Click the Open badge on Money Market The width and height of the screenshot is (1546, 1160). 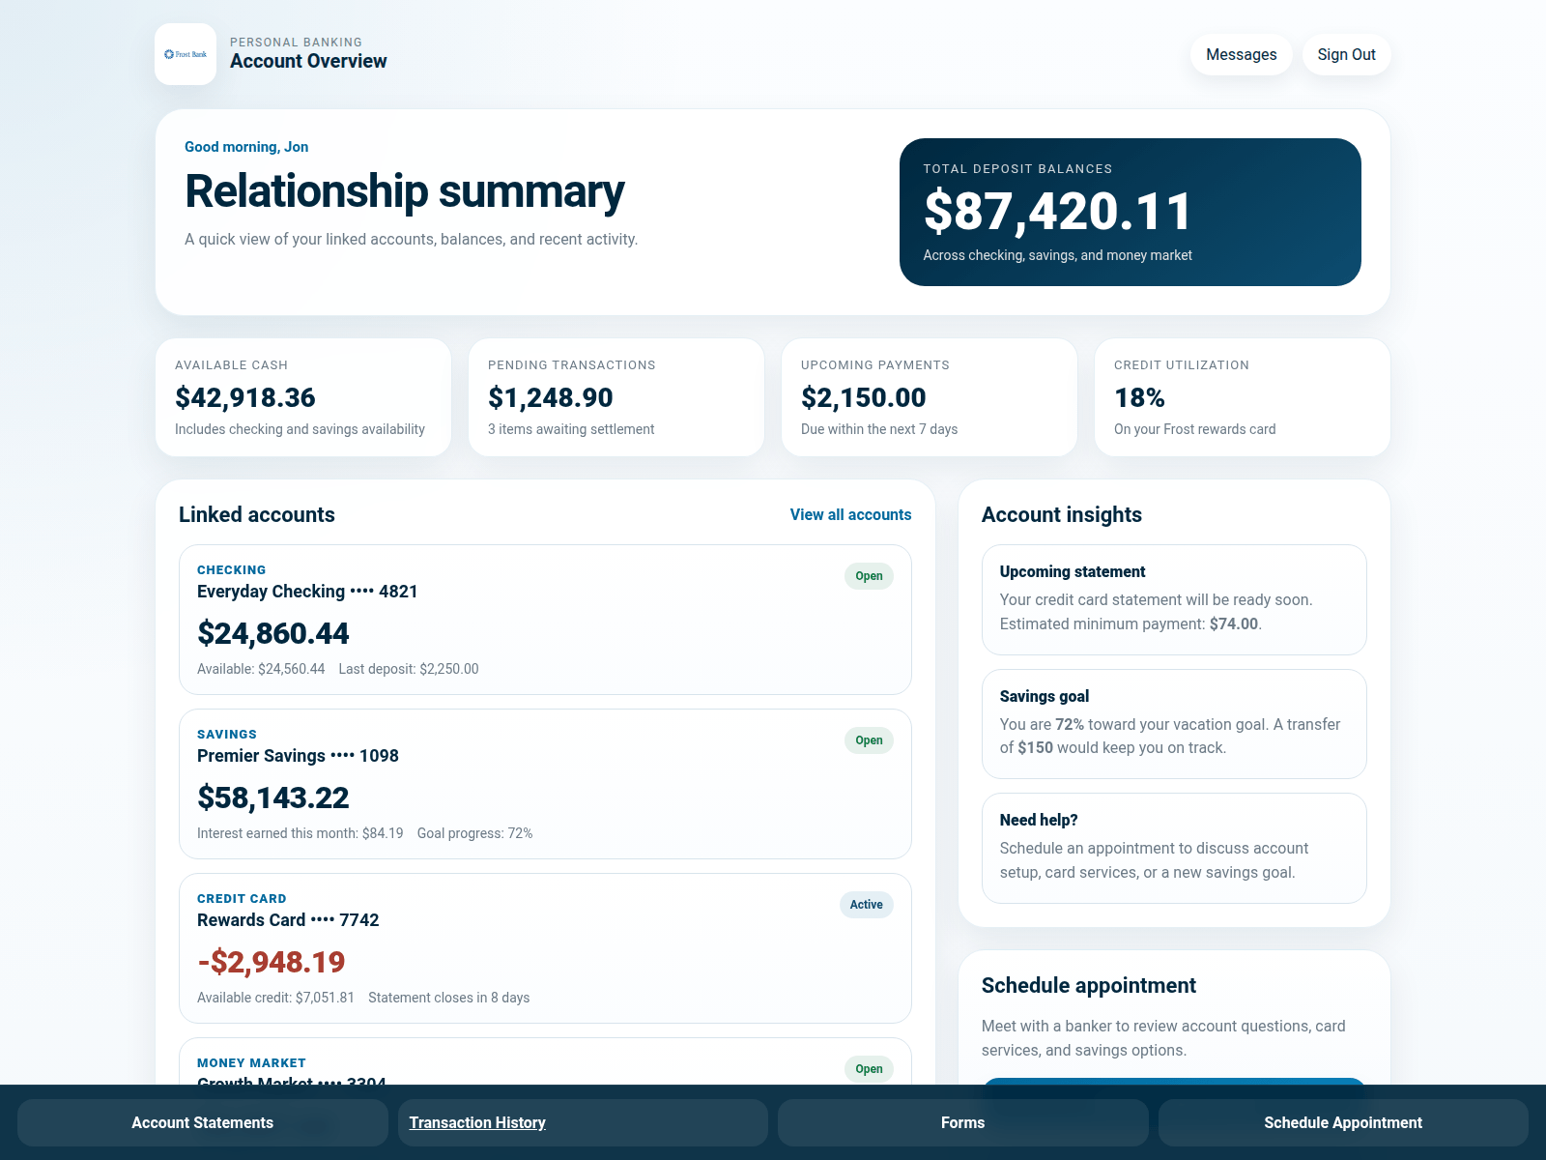pyautogui.click(x=869, y=1069)
